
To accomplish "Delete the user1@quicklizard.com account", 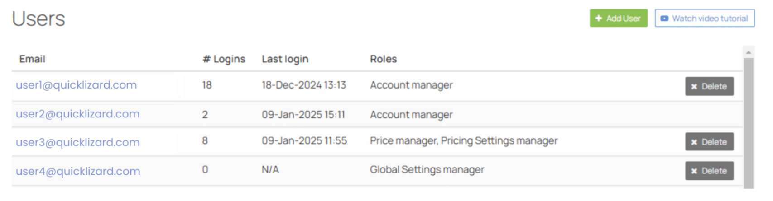I will [709, 86].
